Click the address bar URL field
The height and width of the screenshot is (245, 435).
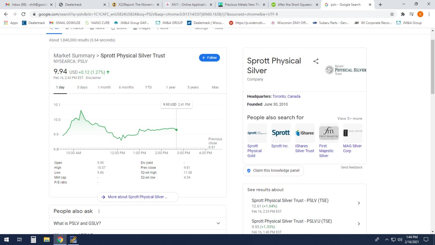click(211, 14)
